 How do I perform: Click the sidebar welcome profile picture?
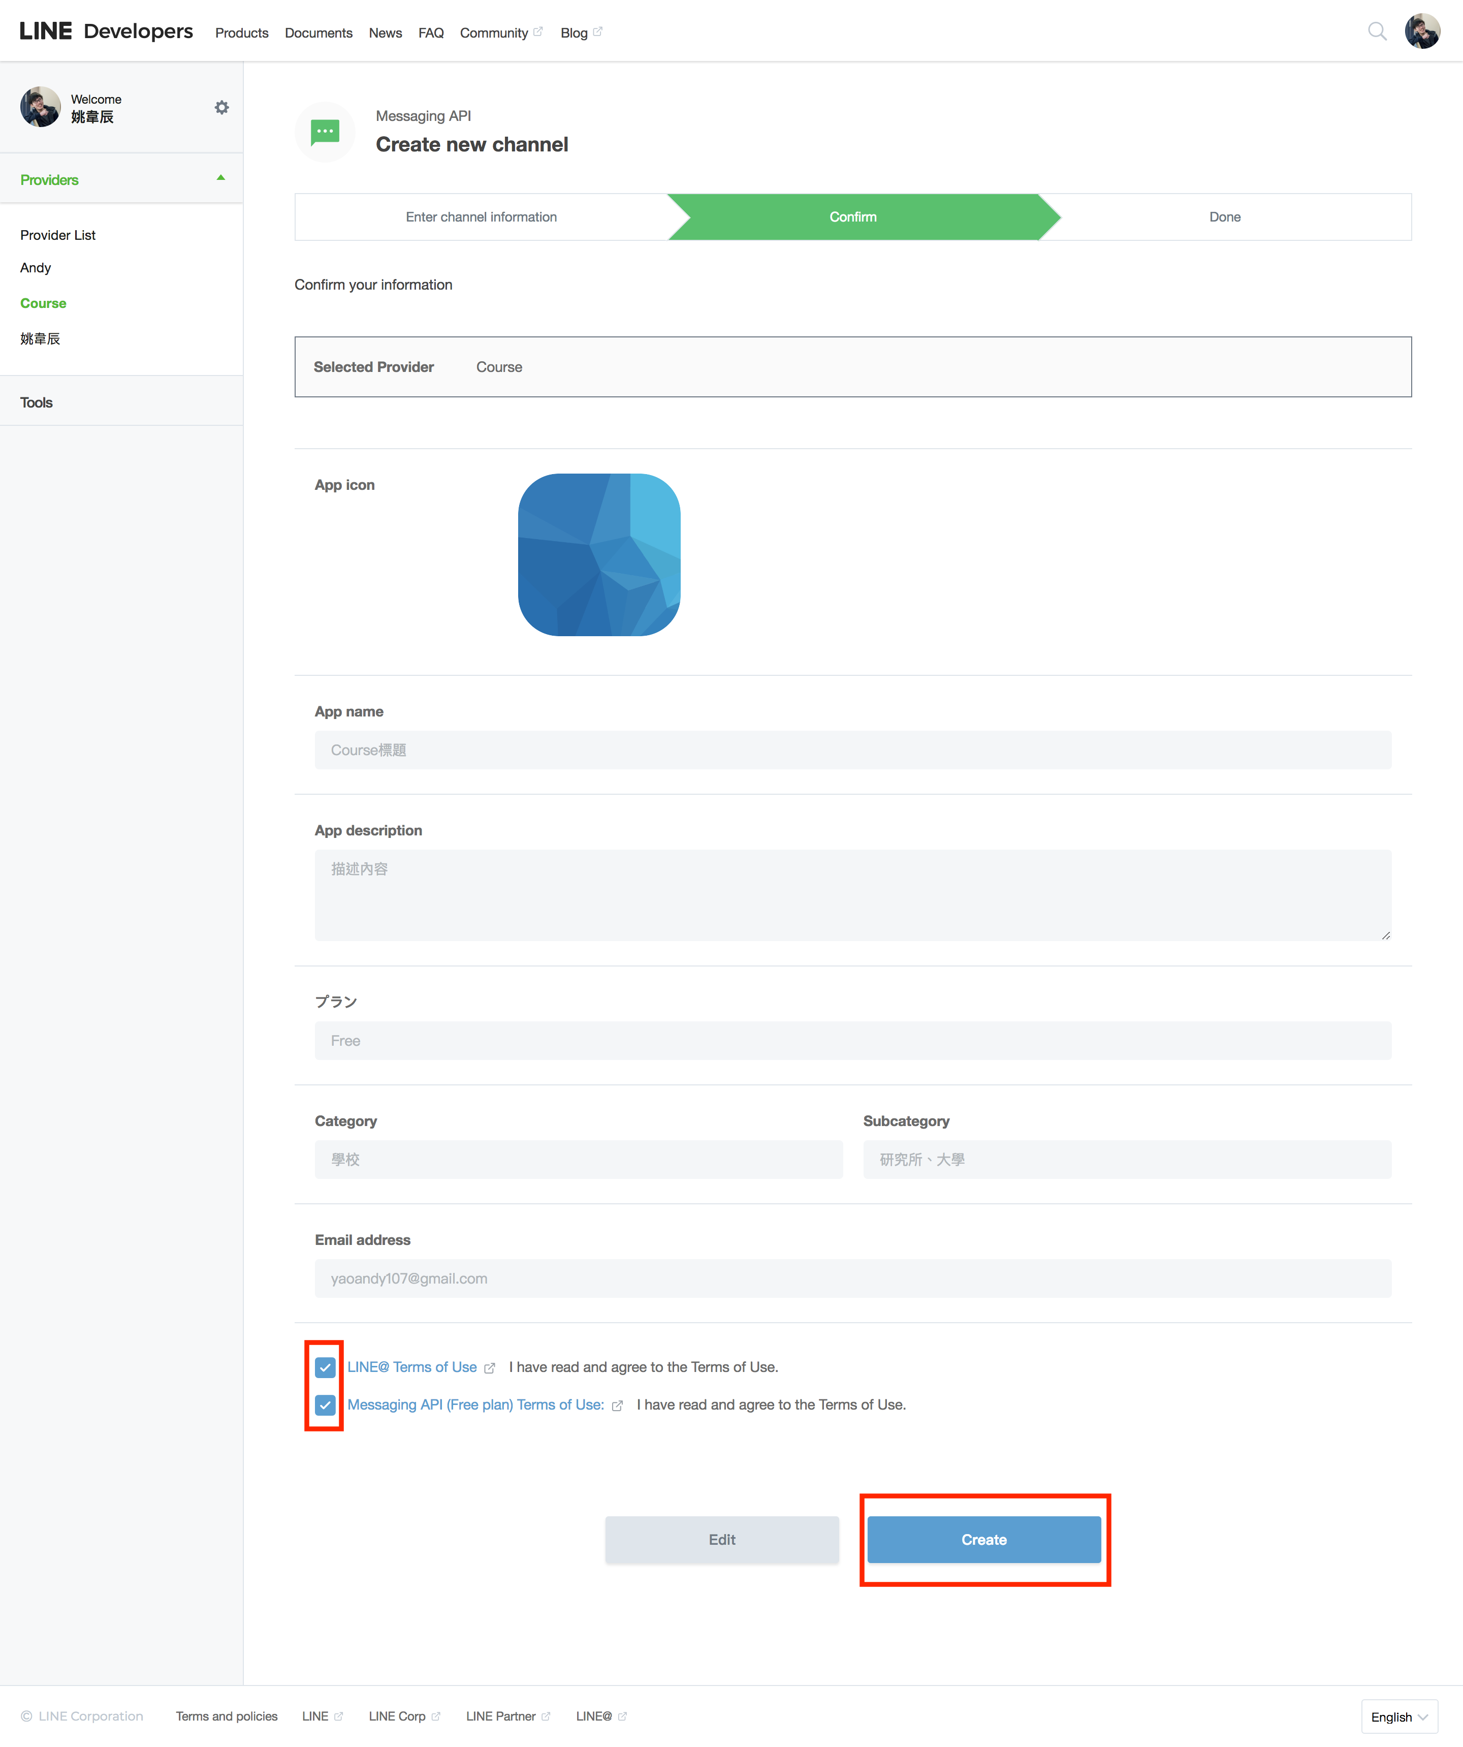coord(41,107)
